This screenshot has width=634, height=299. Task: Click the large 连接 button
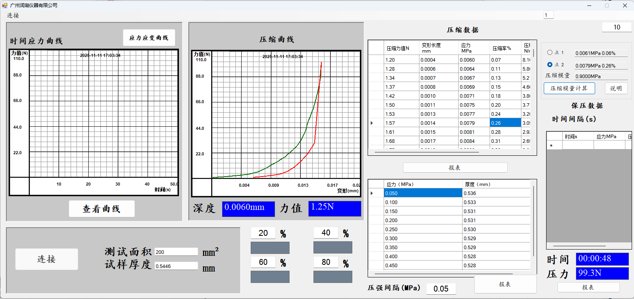(x=47, y=259)
